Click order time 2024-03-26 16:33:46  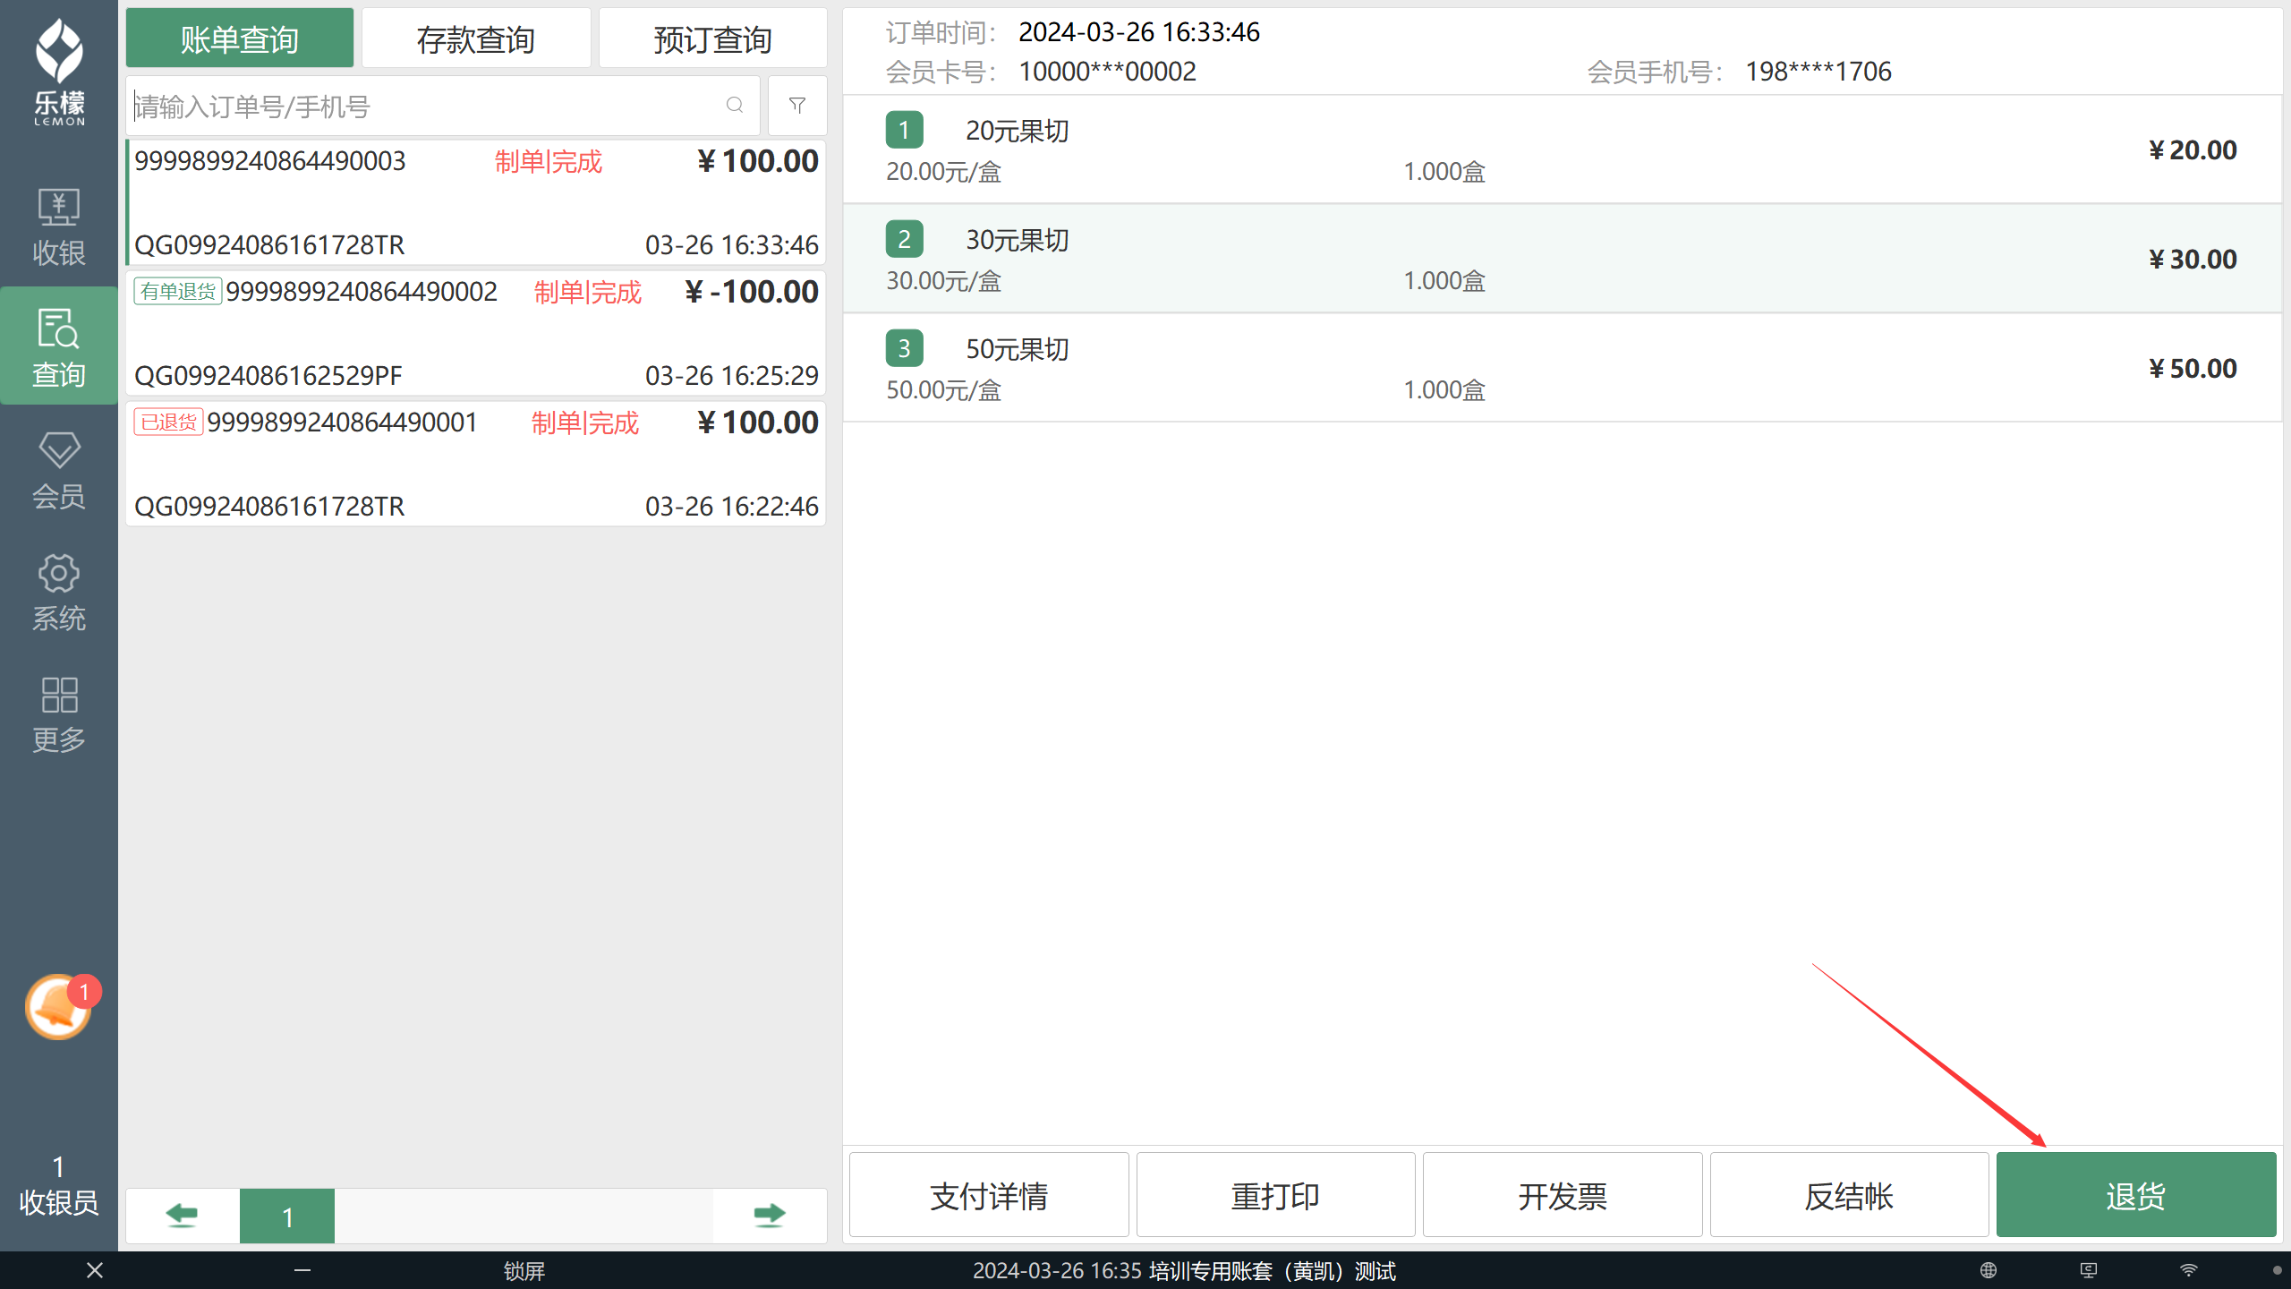pos(1139,32)
